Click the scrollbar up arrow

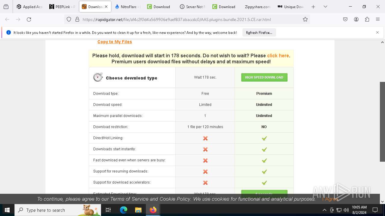tap(382, 42)
